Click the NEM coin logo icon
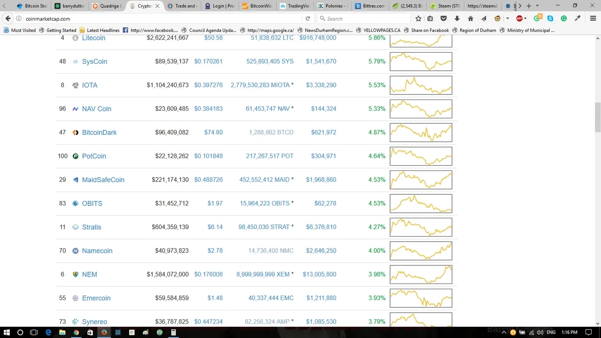Screen dimensions: 601x338 [x=76, y=274]
